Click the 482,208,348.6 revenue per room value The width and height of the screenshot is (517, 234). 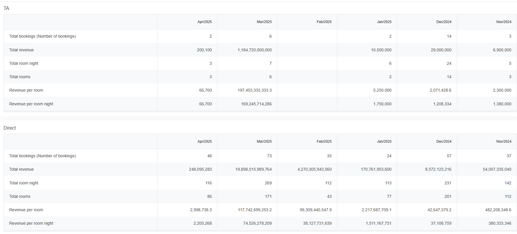pos(498,210)
